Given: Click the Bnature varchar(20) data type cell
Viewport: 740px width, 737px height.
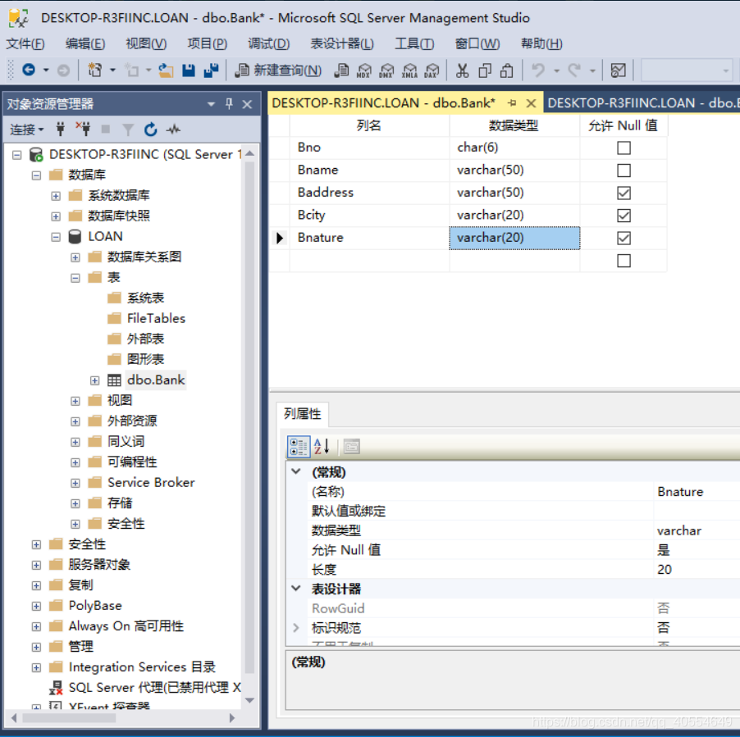Looking at the screenshot, I should (514, 238).
